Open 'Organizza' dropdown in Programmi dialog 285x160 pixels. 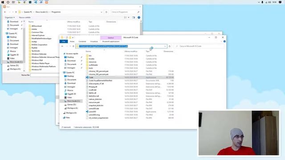coord(10,17)
